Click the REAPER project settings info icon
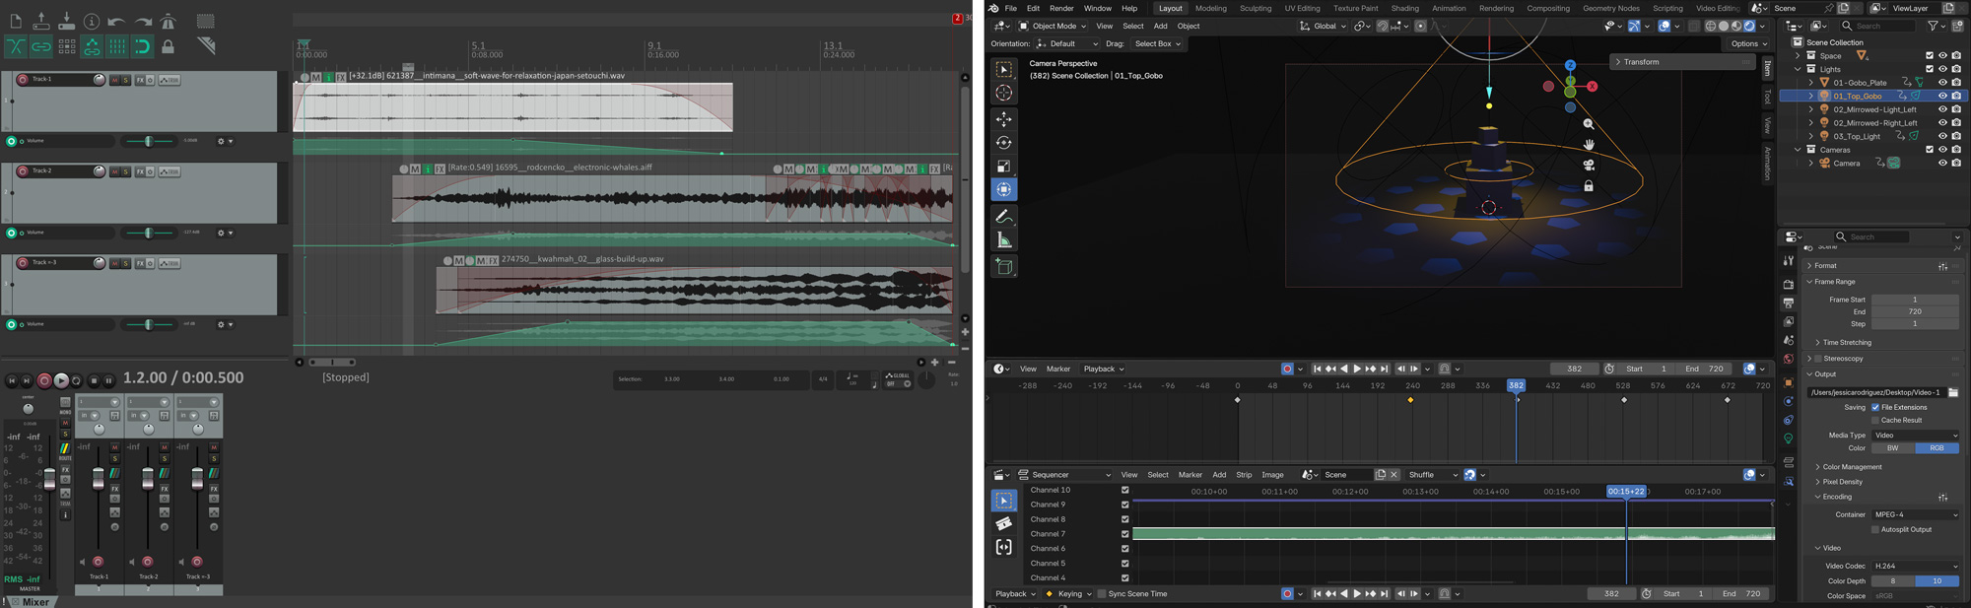The image size is (1971, 608). click(92, 22)
